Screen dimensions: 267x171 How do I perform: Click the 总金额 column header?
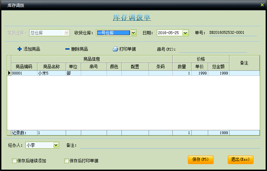[218, 67]
